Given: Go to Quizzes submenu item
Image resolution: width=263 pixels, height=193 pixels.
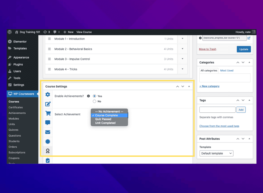Looking at the screenshot, I should point(13,130).
